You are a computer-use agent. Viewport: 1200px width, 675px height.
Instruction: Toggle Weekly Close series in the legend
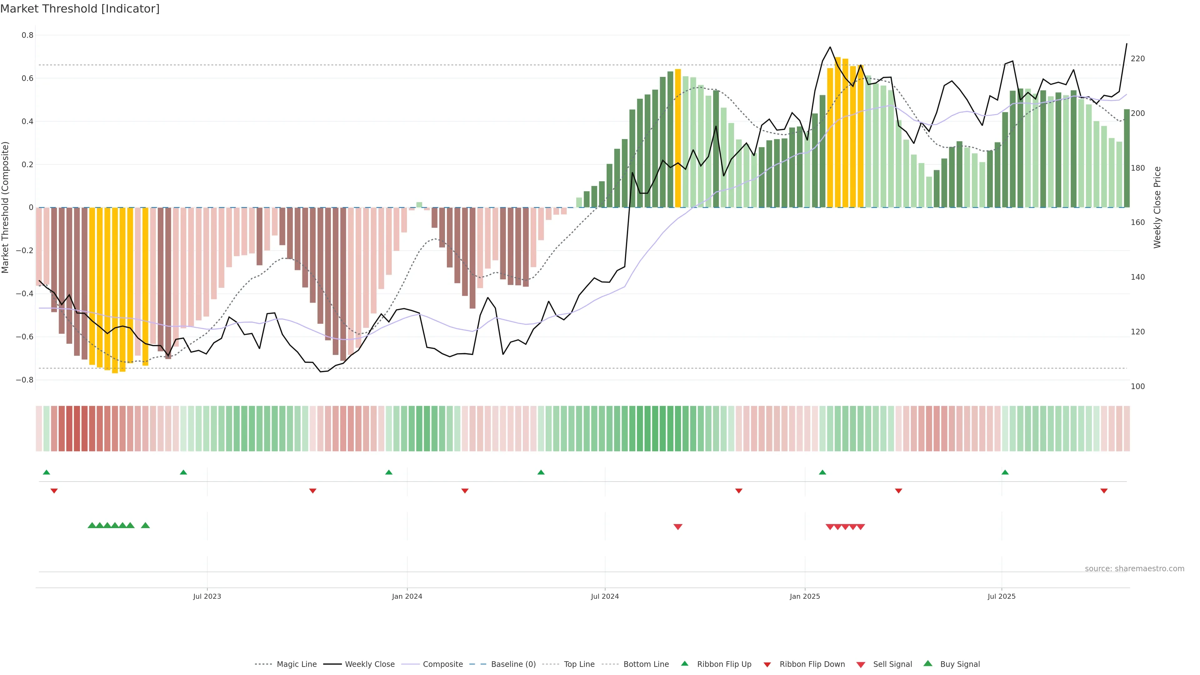tap(369, 664)
